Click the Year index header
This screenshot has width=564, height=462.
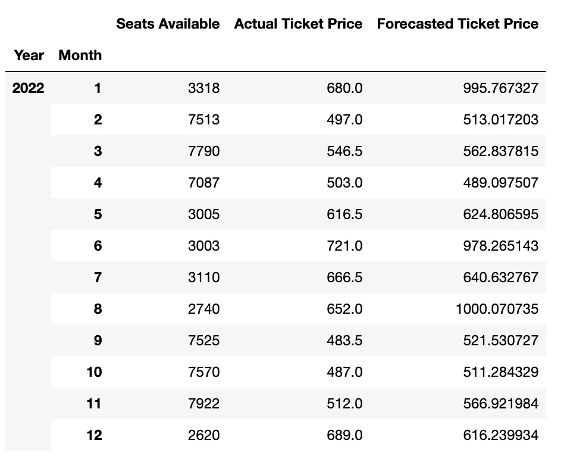click(29, 55)
